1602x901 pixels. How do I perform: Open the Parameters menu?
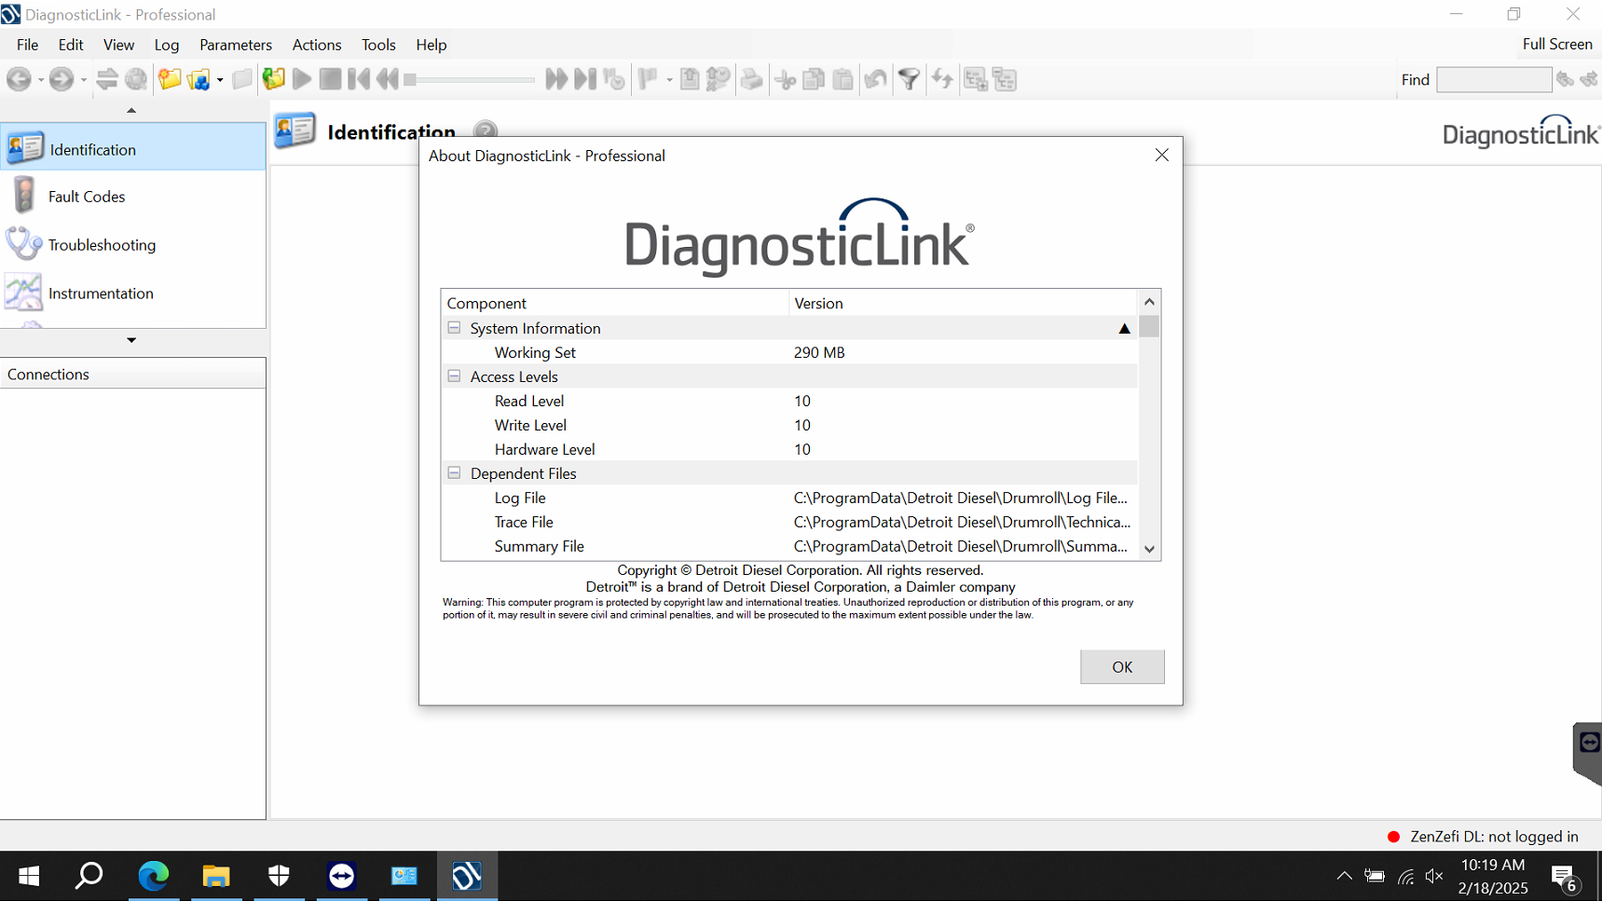coord(235,45)
